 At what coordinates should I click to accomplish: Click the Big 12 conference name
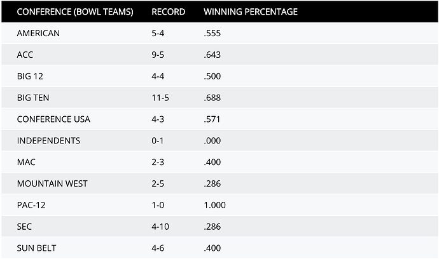(30, 76)
